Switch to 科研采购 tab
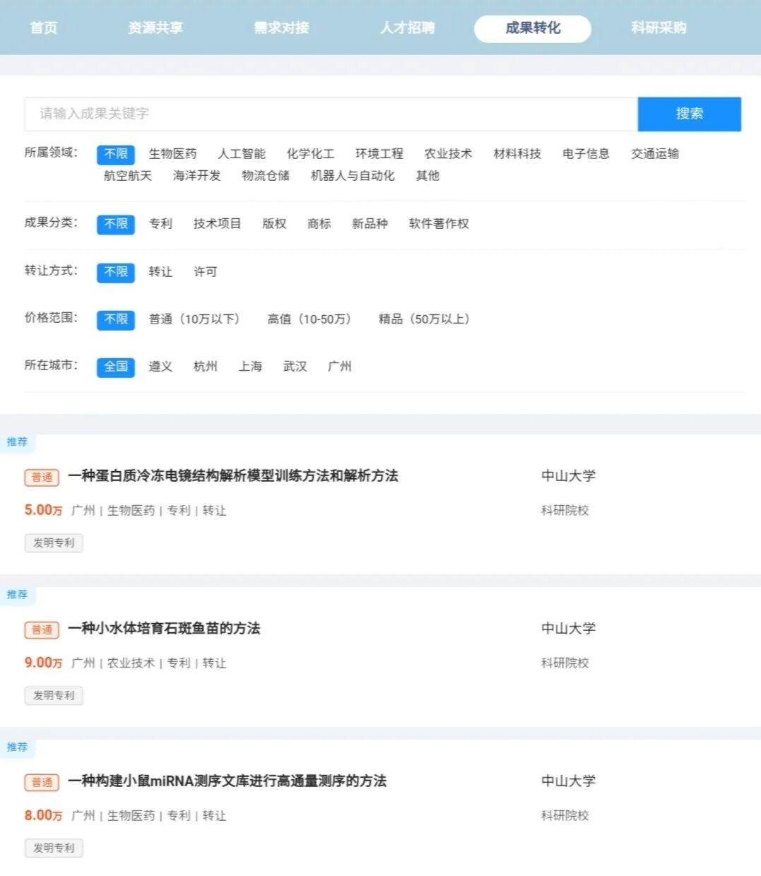 tap(659, 28)
